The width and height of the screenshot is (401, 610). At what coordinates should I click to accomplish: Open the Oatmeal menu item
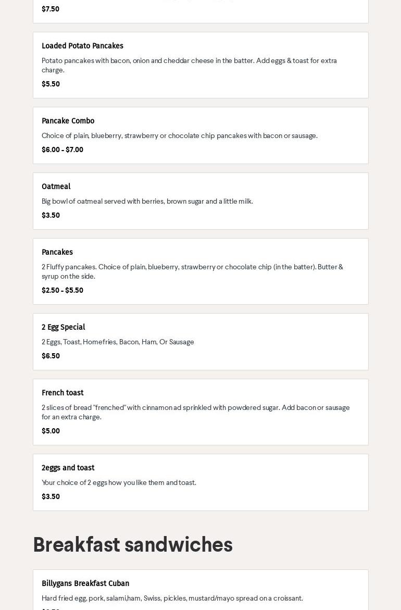[x=56, y=186]
